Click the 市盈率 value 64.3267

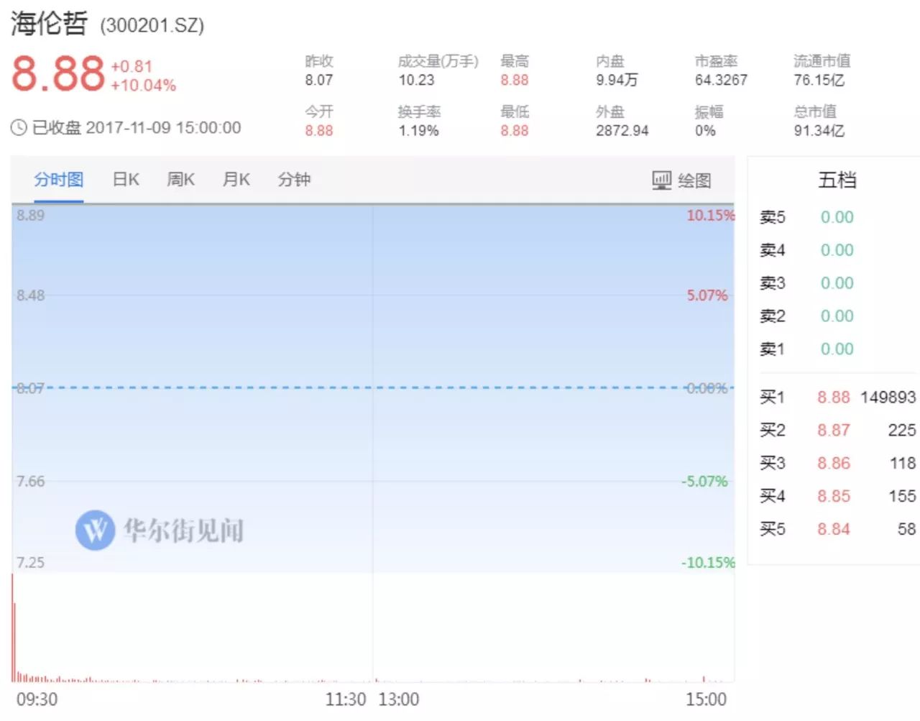point(721,80)
